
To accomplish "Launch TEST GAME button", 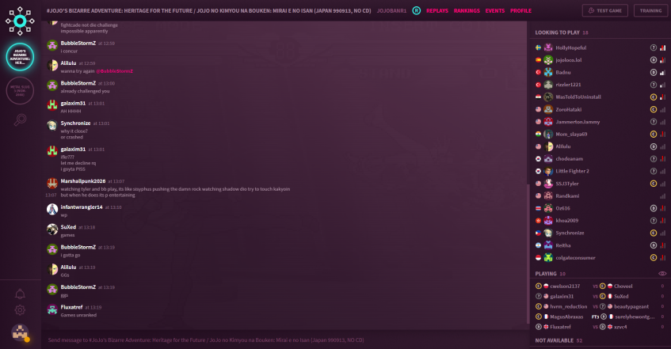I will pos(604,11).
